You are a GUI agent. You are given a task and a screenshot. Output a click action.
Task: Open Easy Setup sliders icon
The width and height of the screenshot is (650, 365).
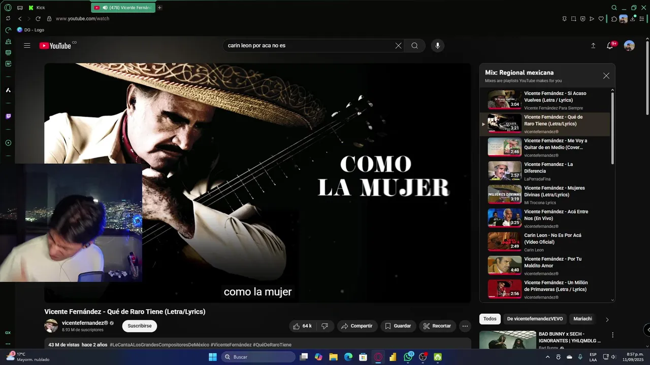642,19
